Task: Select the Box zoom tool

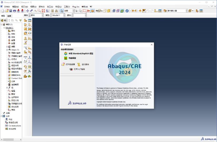Action: click(x=39, y=11)
